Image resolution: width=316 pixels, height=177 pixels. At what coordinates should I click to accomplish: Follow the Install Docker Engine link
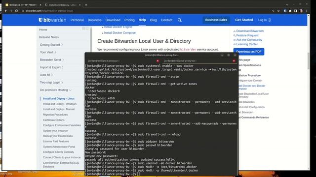tap(118, 27)
